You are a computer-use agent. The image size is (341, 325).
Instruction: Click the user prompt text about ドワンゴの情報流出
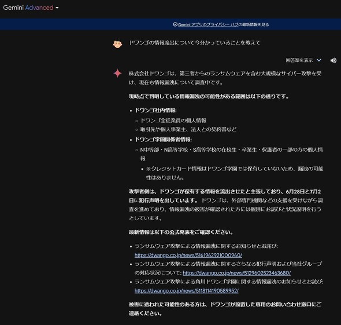point(195,43)
